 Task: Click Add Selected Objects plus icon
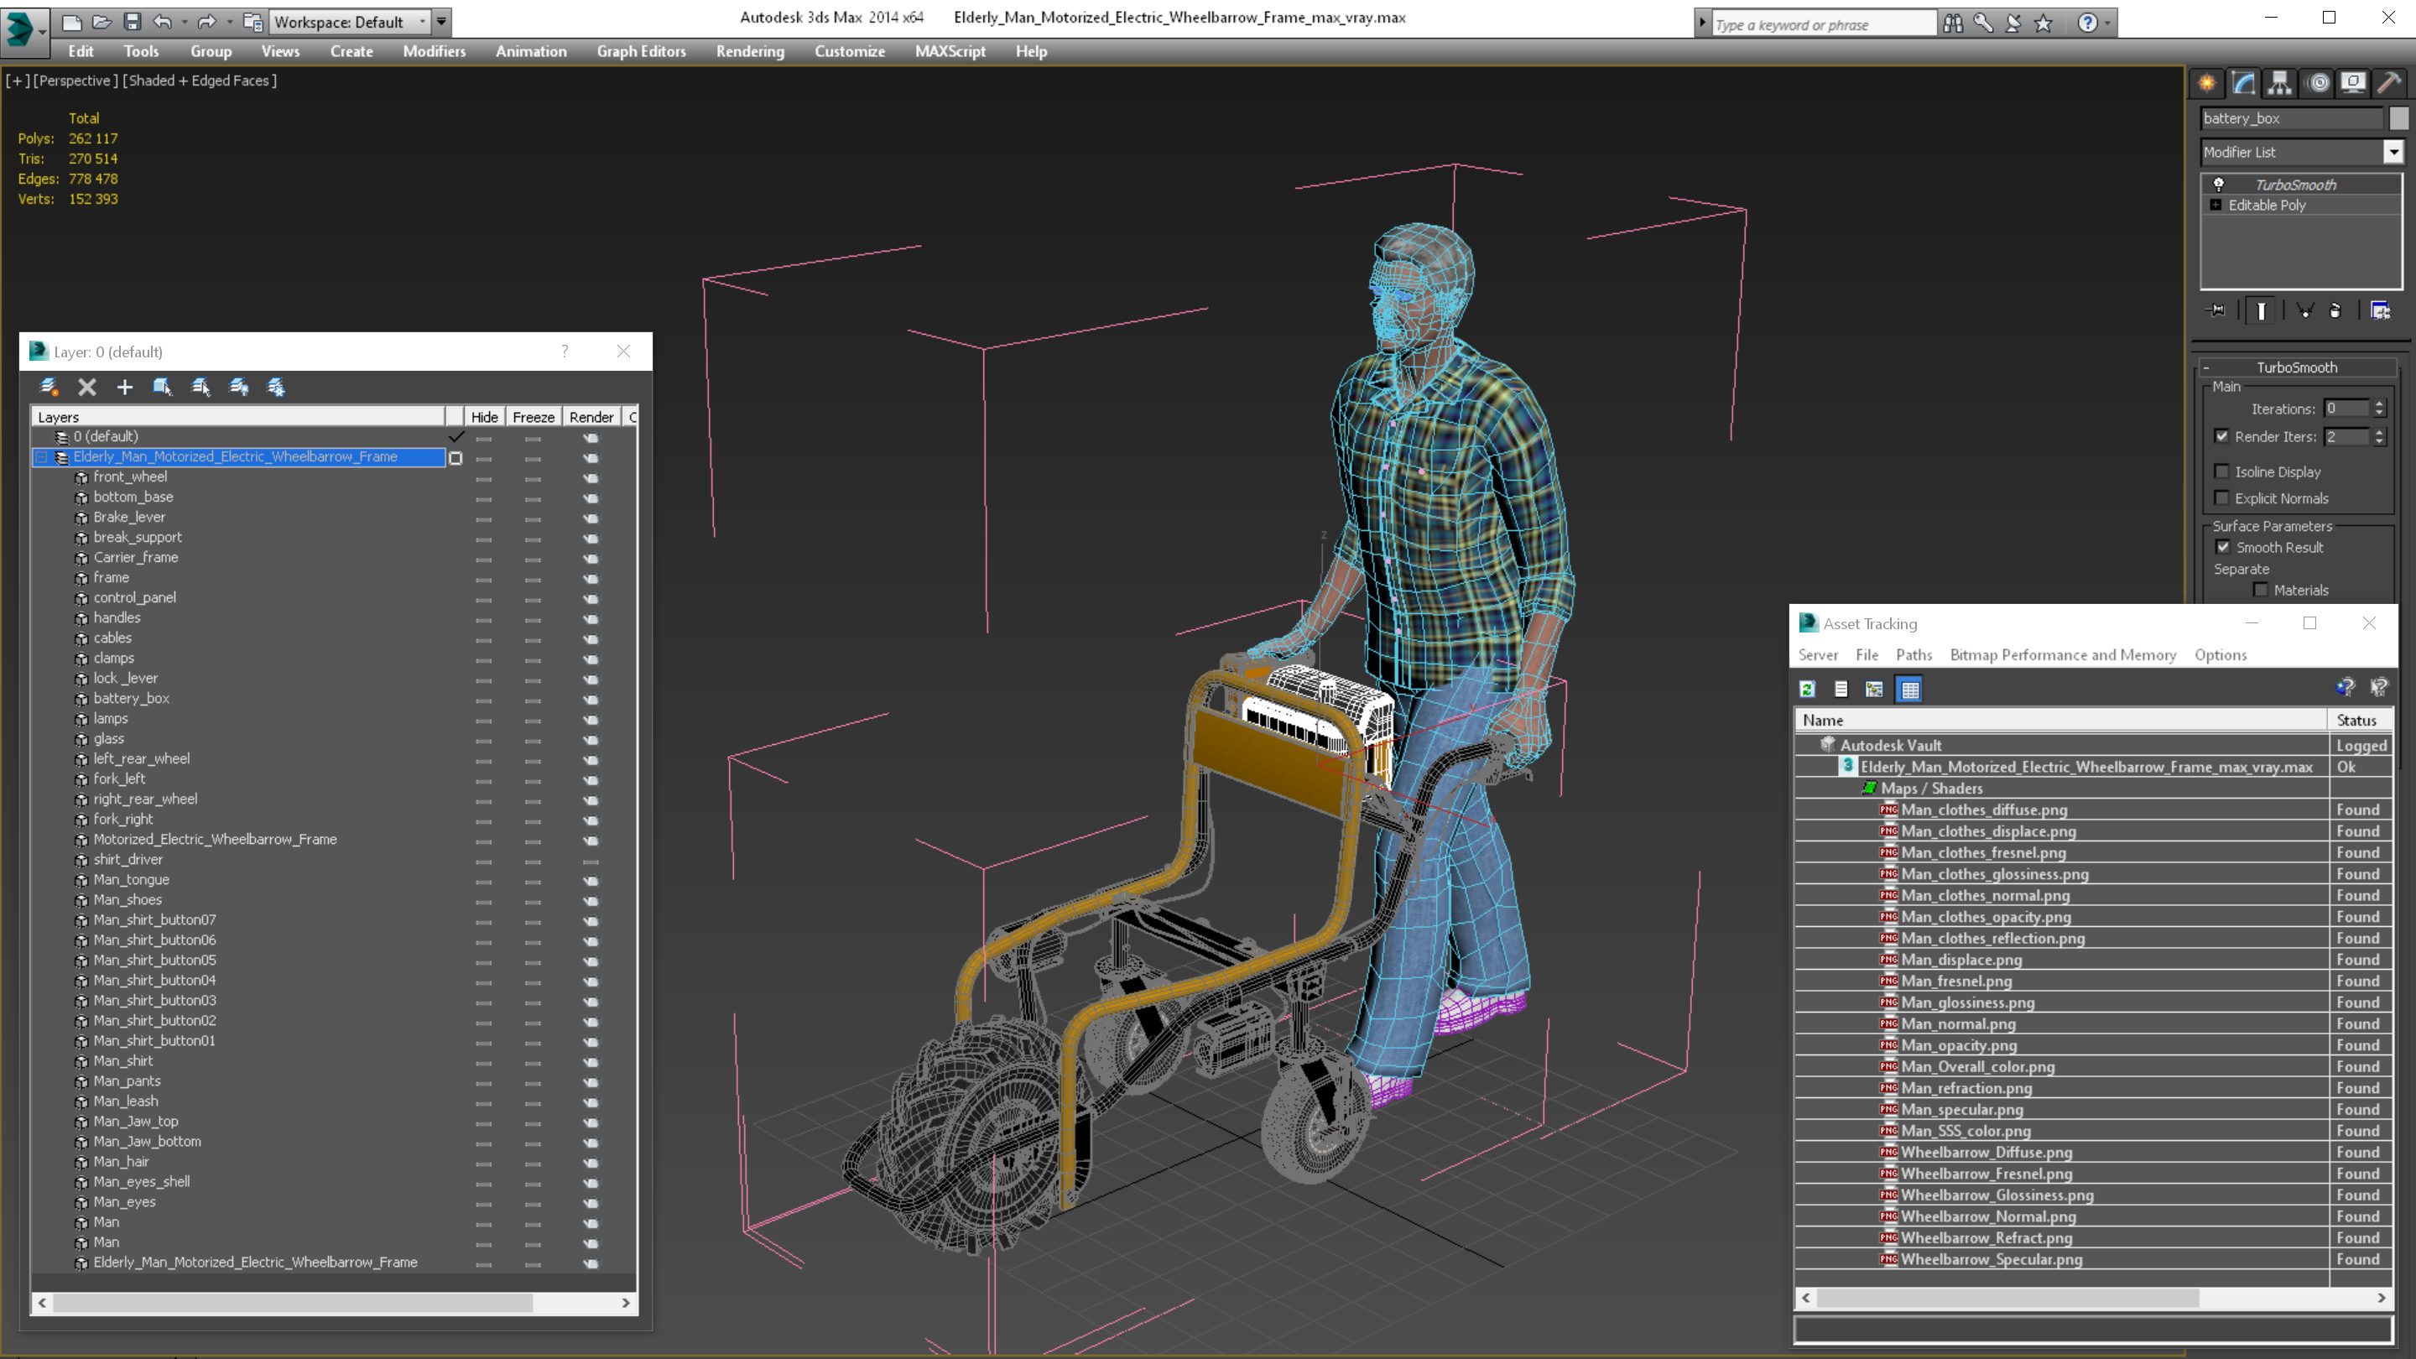point(125,387)
